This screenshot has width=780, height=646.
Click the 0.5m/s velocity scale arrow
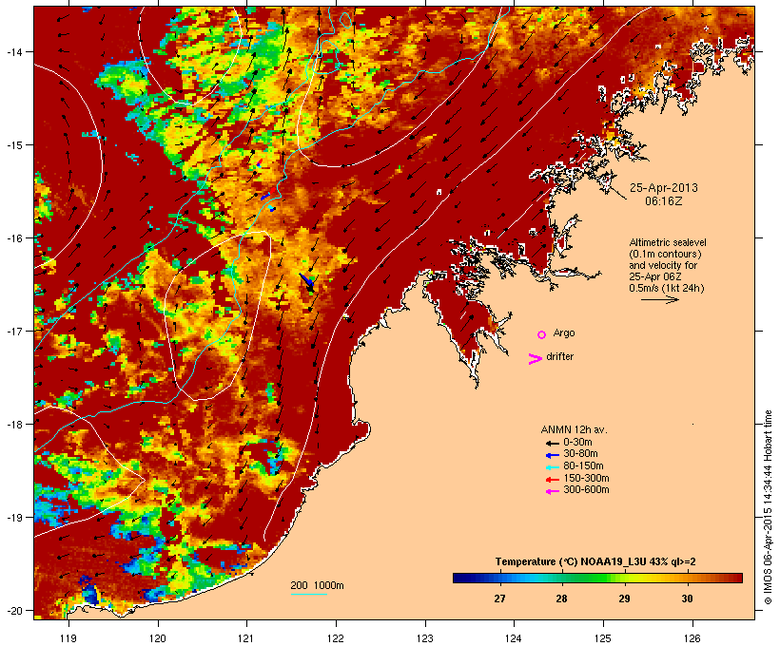(659, 299)
